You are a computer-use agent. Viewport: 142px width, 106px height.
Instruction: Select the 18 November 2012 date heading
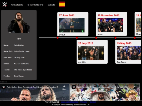click(109, 15)
